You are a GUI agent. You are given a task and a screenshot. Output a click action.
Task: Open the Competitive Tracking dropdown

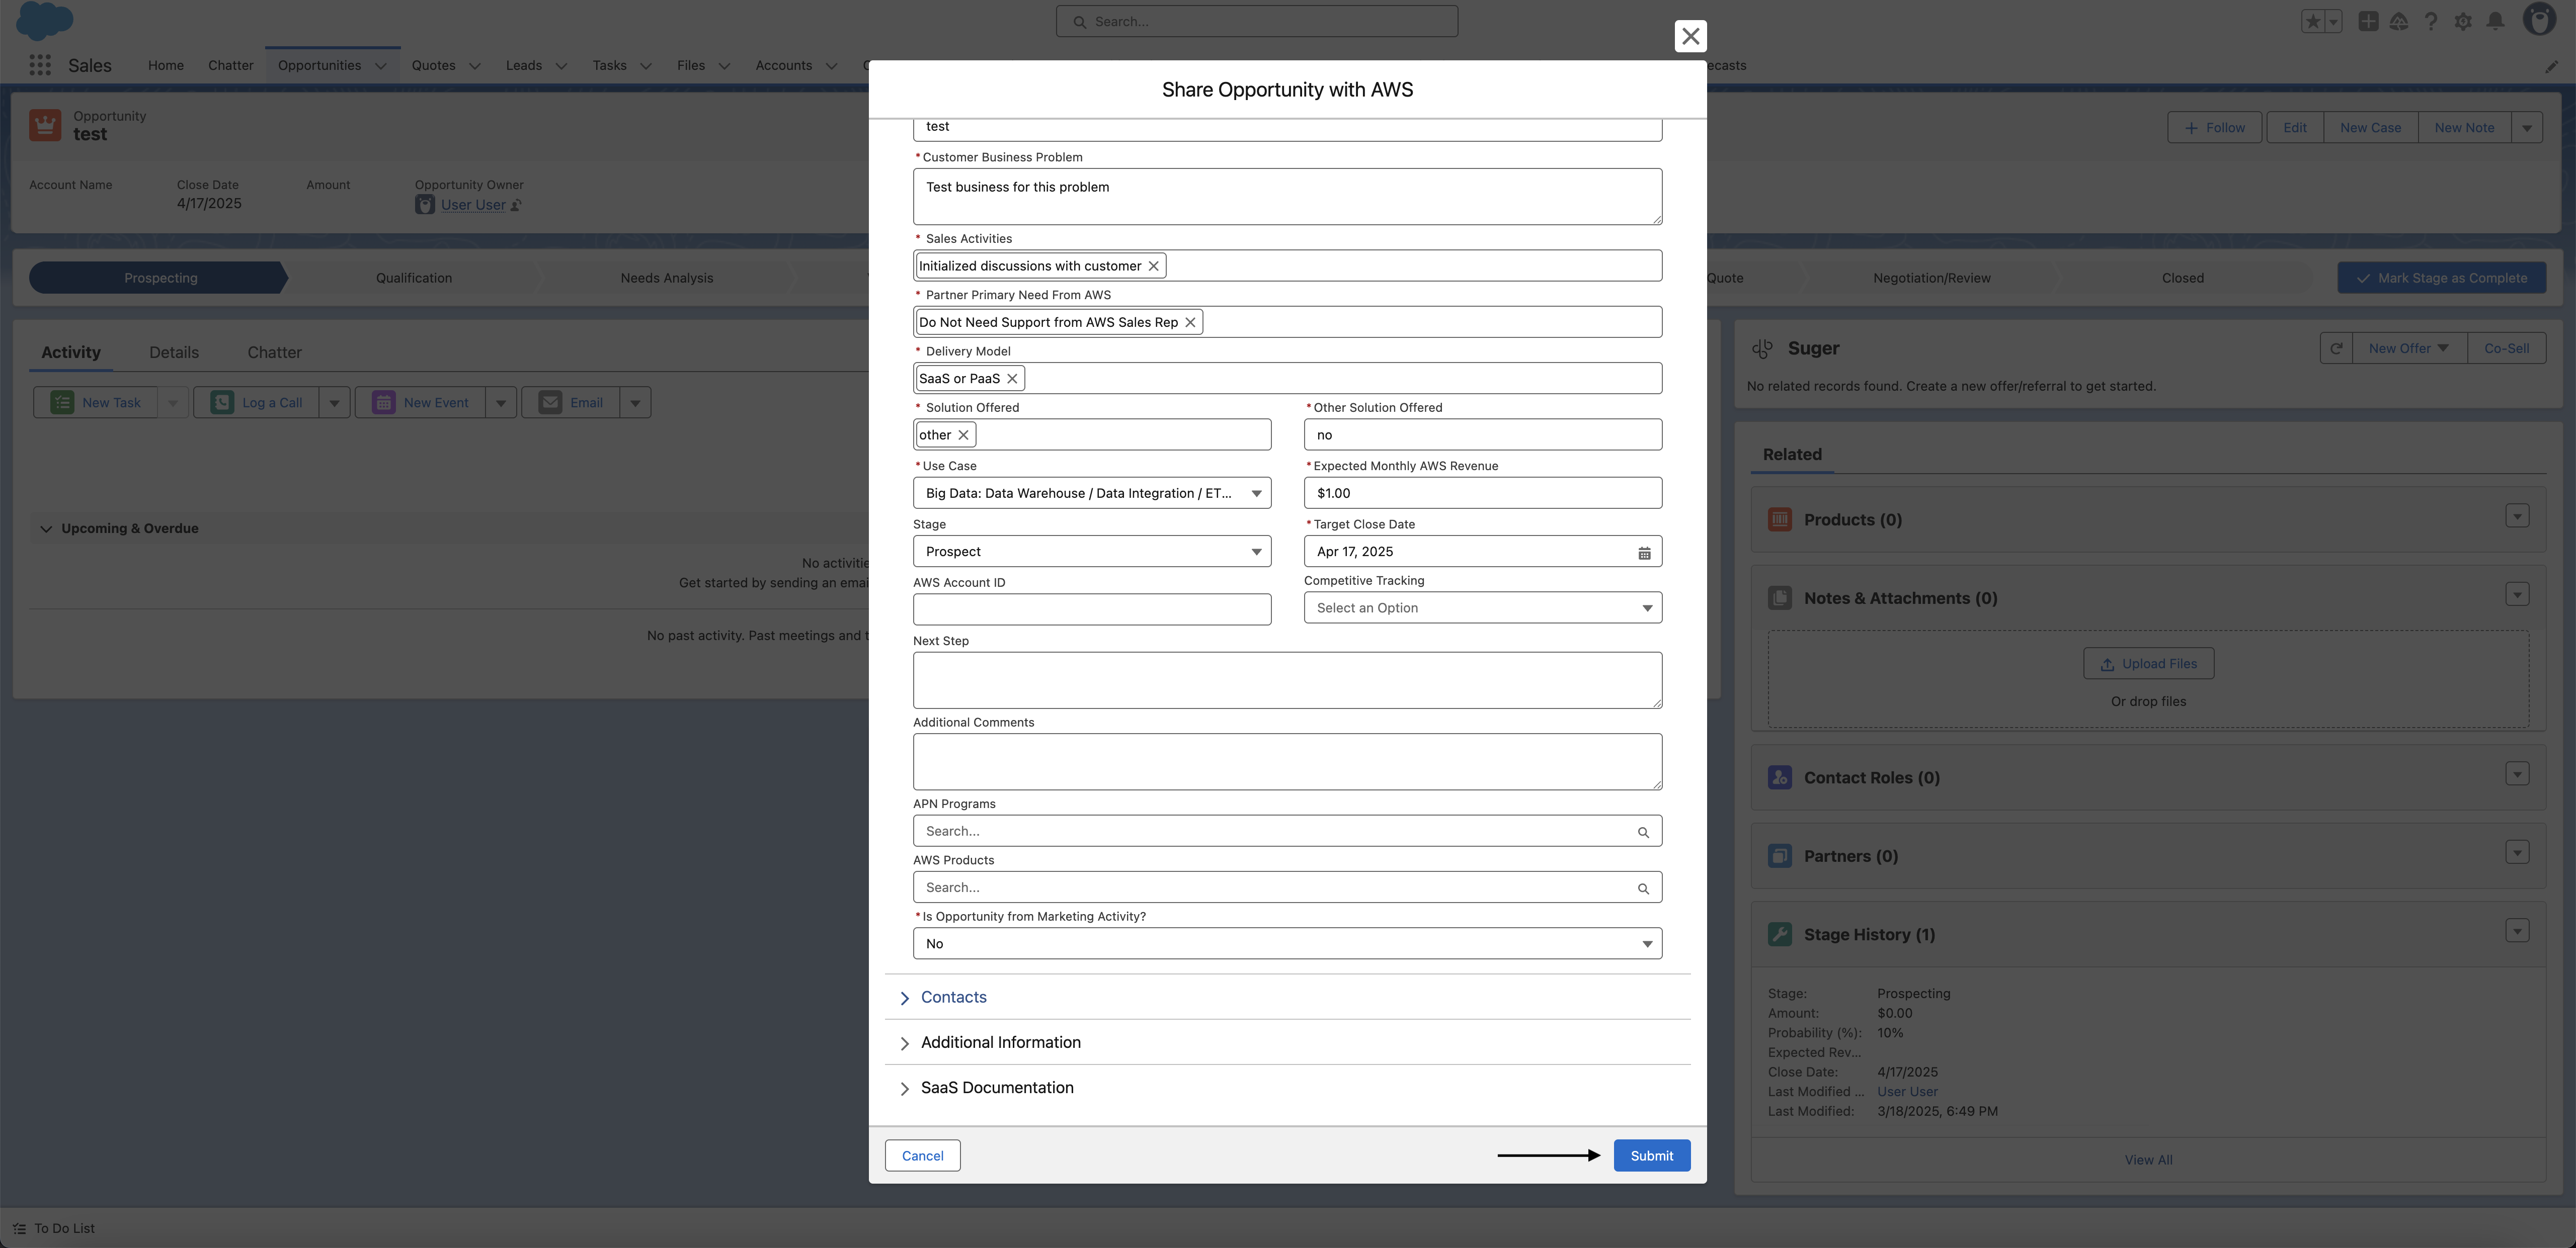[x=1482, y=607]
